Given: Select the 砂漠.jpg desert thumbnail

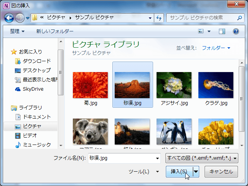Looking at the screenshot, I should (x=132, y=85).
